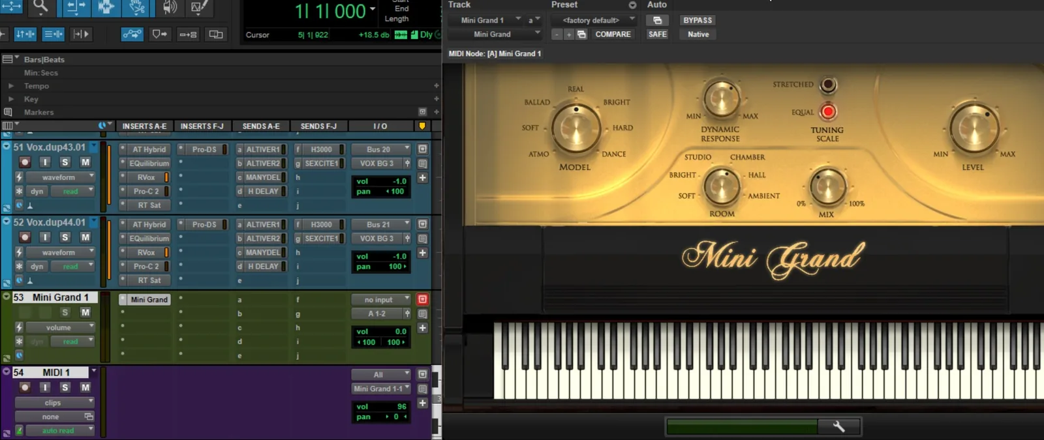Click INSERTS A-E column header

[144, 126]
